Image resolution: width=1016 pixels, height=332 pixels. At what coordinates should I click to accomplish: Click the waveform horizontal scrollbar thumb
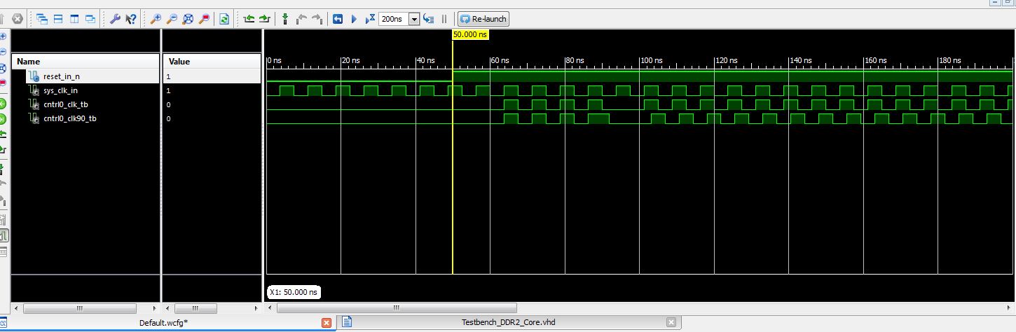point(395,307)
